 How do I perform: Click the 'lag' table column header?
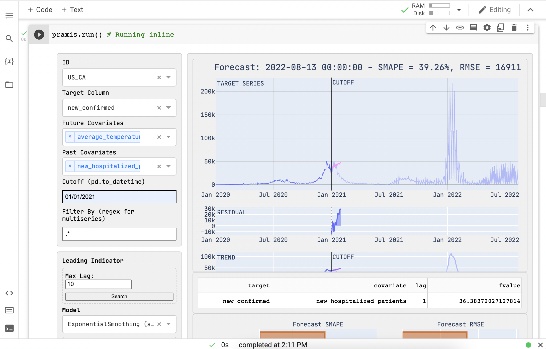(418, 286)
